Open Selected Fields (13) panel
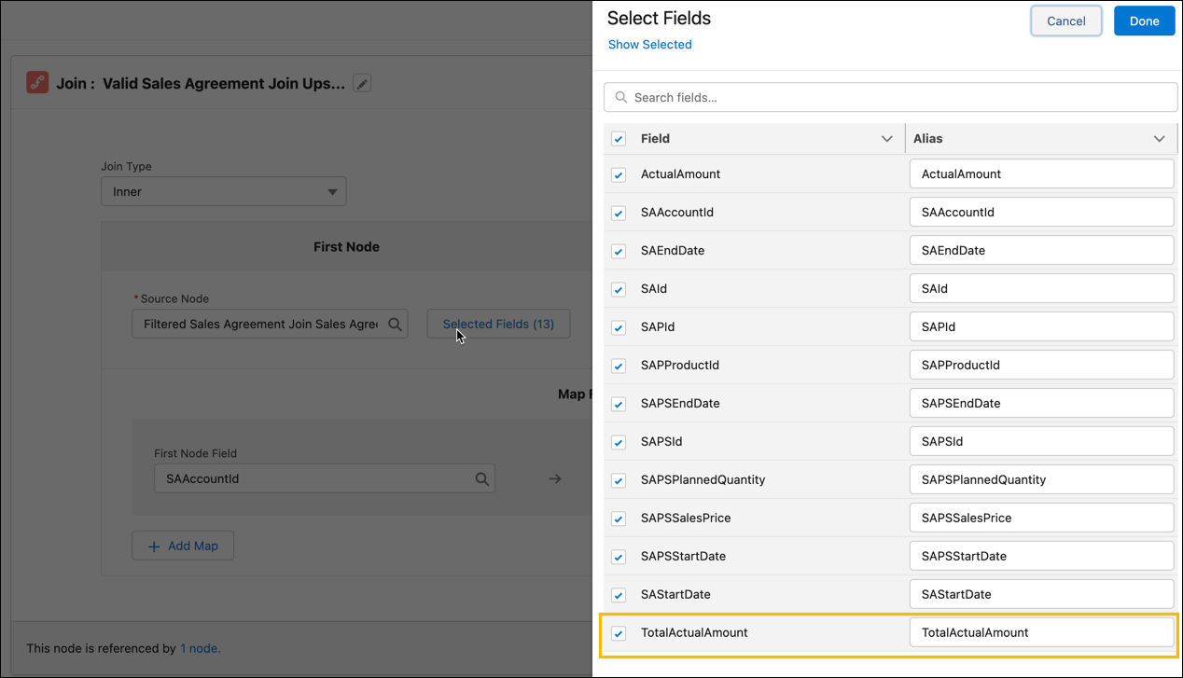 tap(498, 324)
